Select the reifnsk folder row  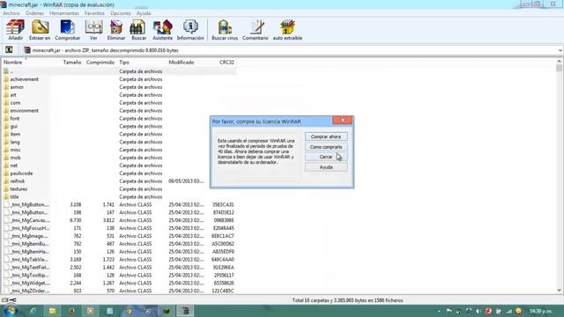tap(119, 181)
